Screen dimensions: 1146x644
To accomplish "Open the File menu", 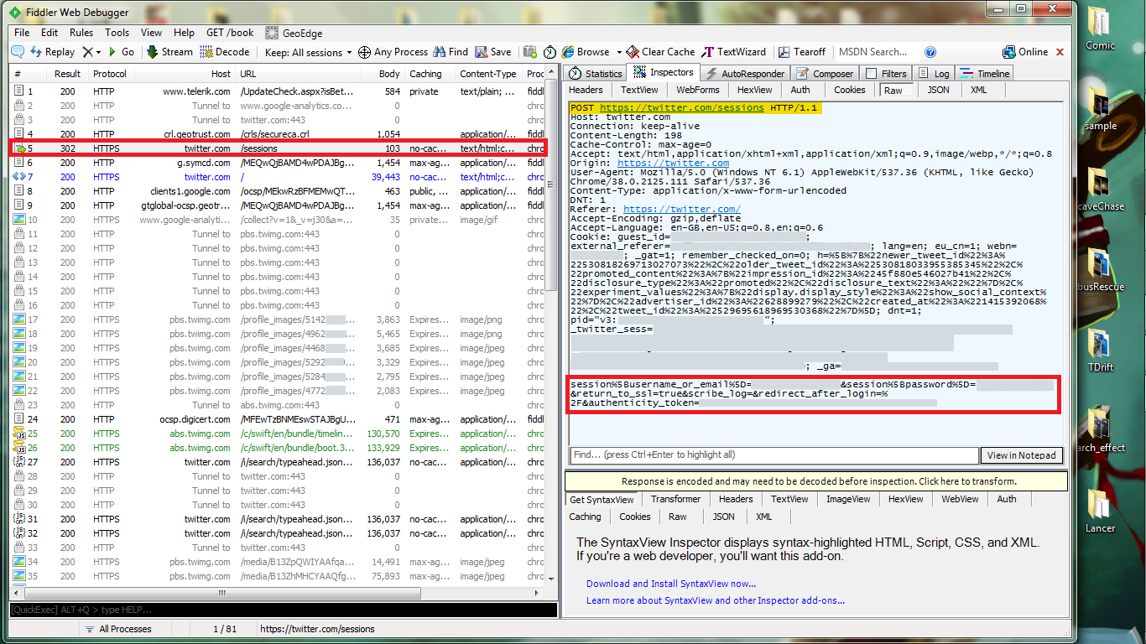I will (22, 33).
